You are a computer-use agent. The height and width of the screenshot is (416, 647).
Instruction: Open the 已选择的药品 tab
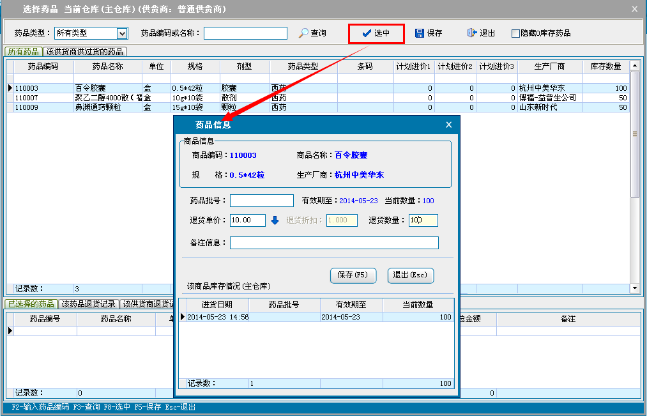click(31, 304)
